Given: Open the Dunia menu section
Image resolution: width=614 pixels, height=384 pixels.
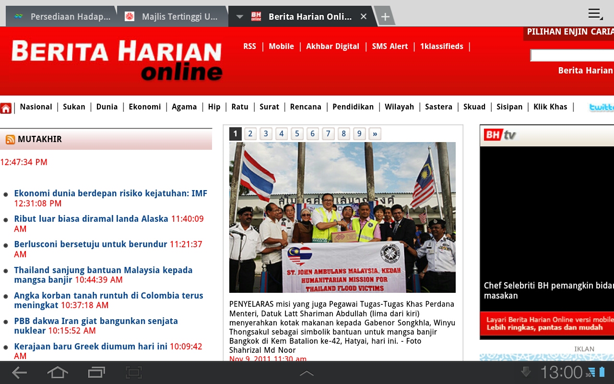Looking at the screenshot, I should tap(107, 107).
